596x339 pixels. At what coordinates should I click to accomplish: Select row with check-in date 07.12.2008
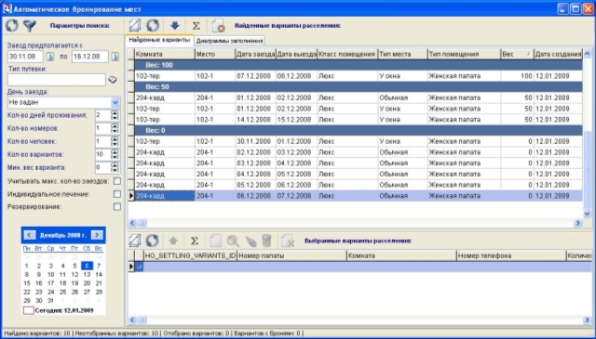(359, 76)
